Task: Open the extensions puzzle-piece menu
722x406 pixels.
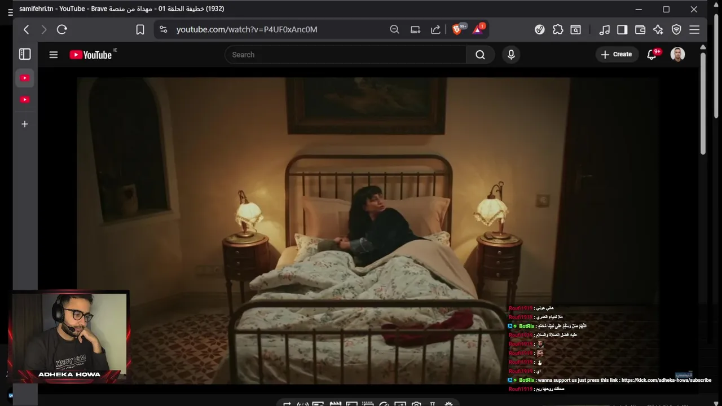Action: point(558,29)
